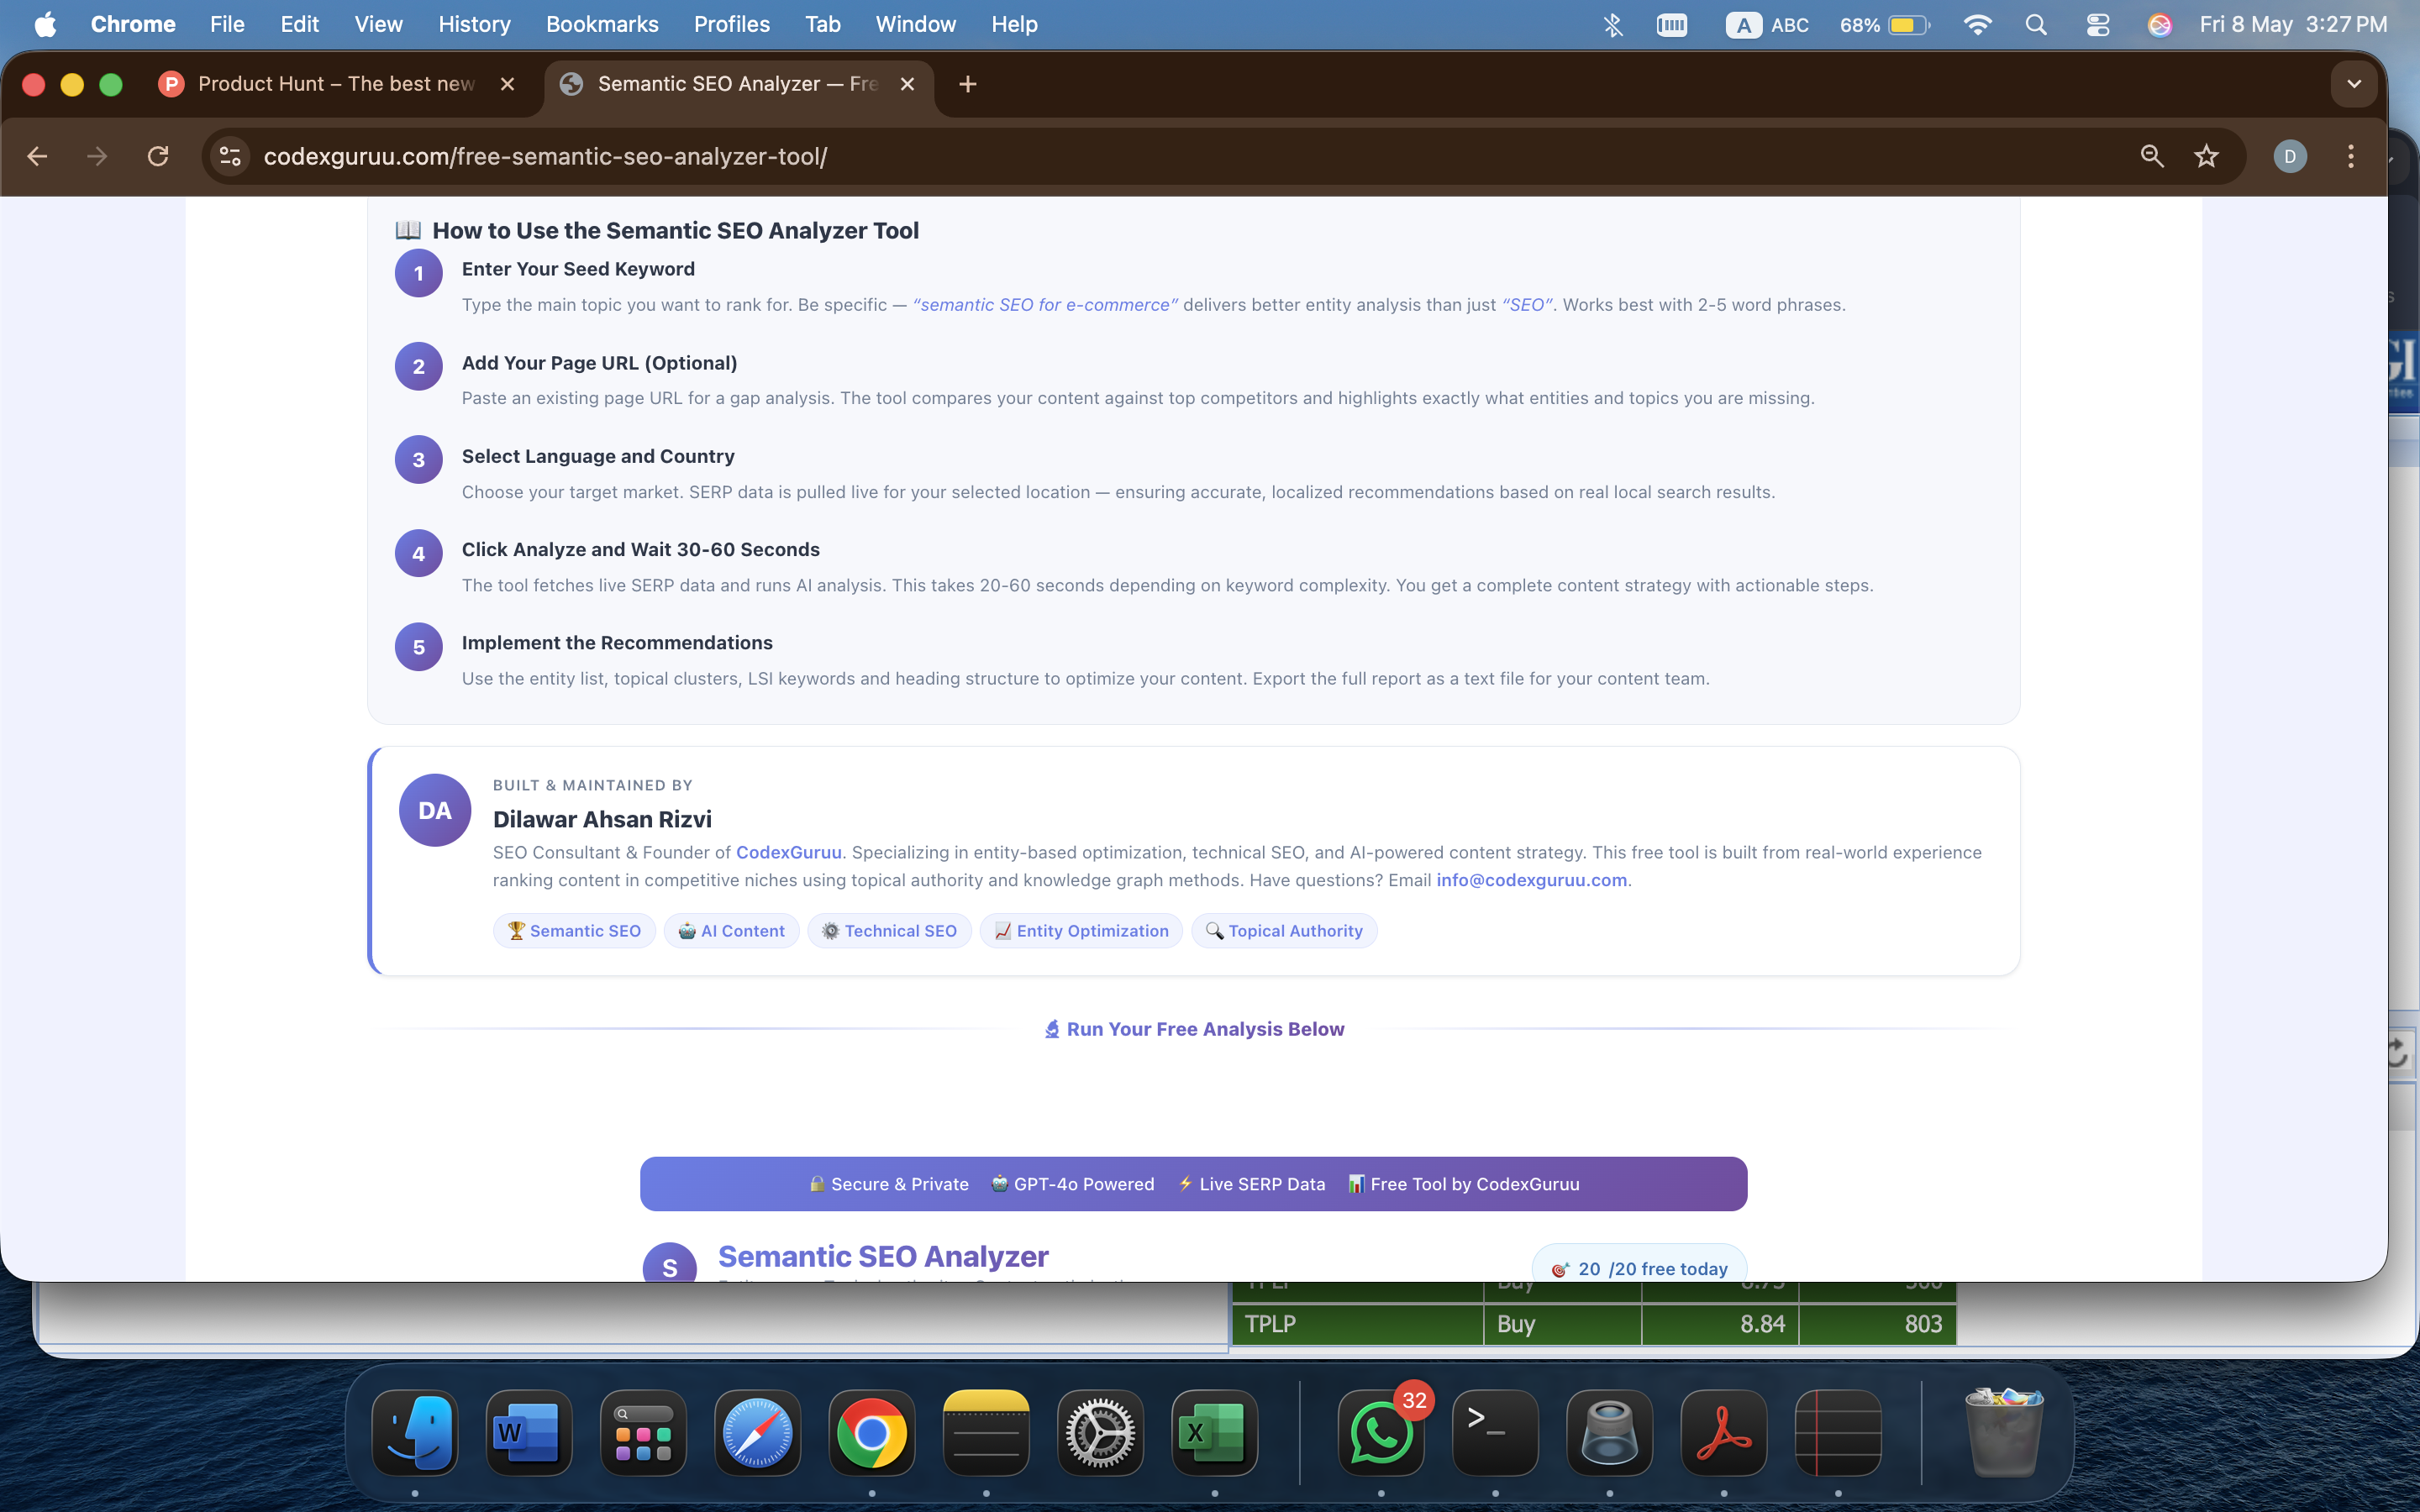Click the AI Content tag
Image resolution: width=2420 pixels, height=1512 pixels.
click(731, 931)
